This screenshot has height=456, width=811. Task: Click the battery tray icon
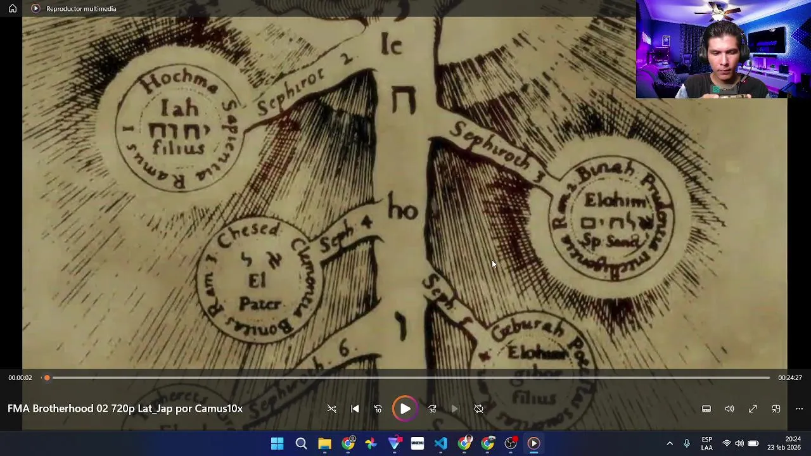753,443
